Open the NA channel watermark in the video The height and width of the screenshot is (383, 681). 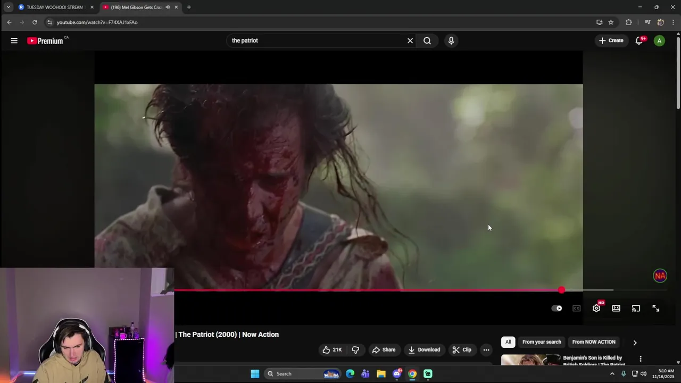[x=660, y=276]
